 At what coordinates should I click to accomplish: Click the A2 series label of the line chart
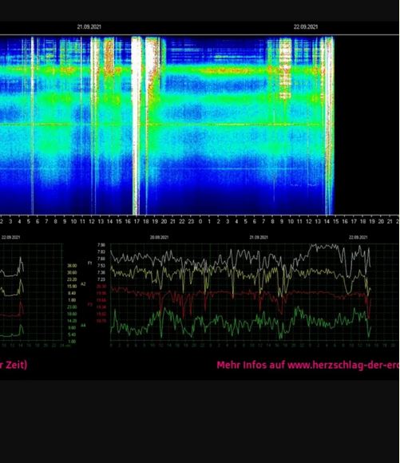coord(83,284)
